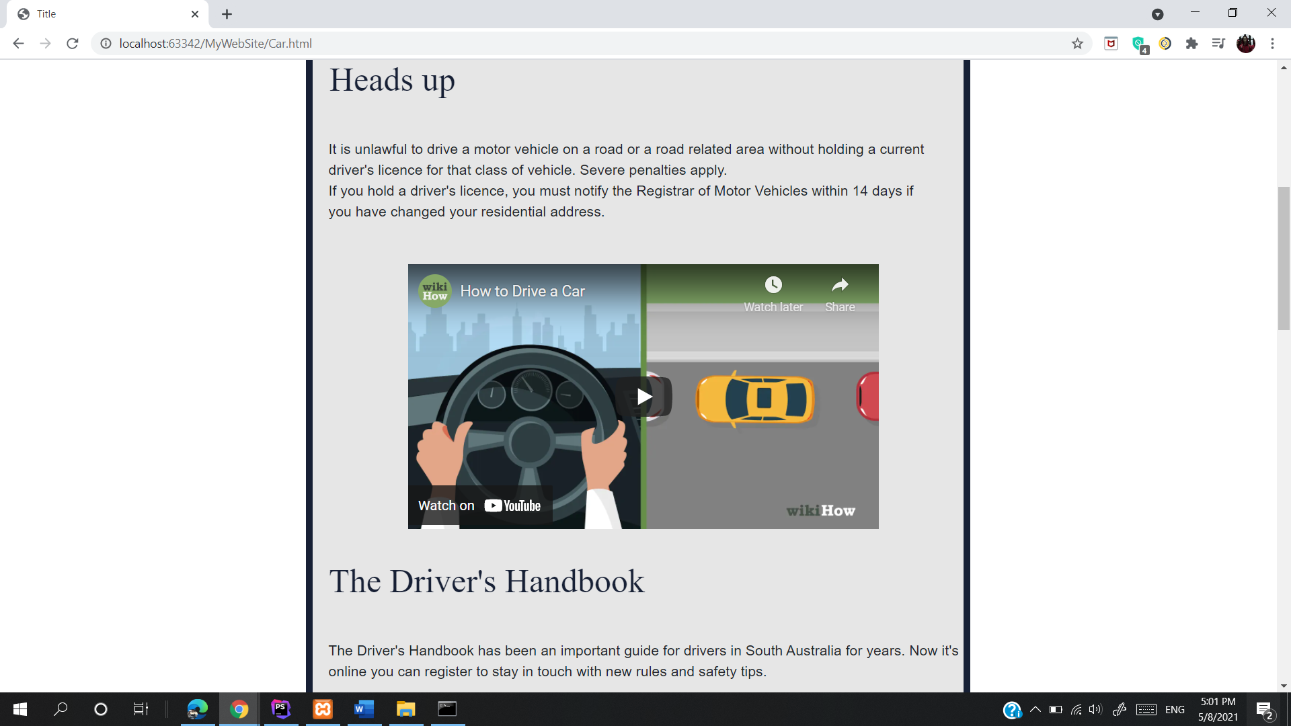Open PhpStorm from the taskbar
Viewport: 1291px width, 726px height.
(x=280, y=709)
